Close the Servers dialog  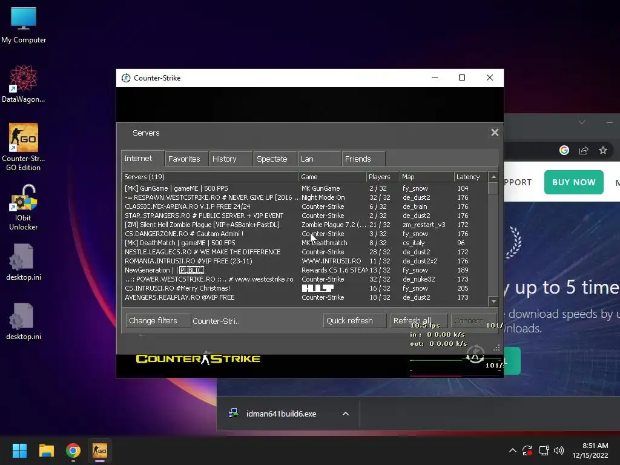(495, 133)
